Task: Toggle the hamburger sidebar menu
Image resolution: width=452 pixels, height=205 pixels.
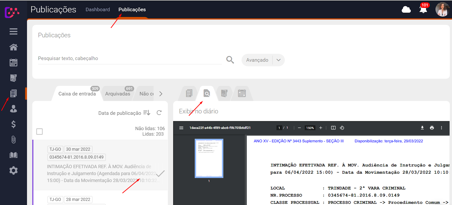Action: click(13, 31)
